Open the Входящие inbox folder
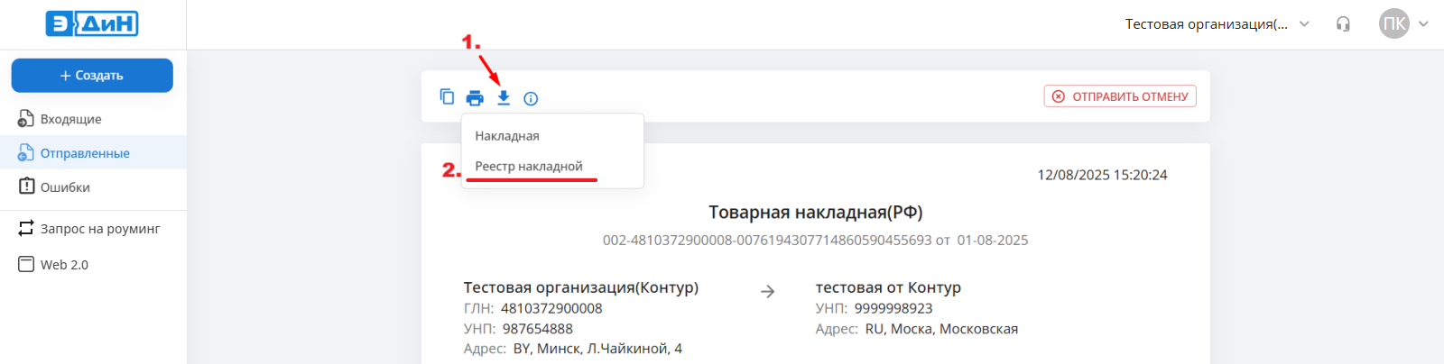 (x=70, y=119)
